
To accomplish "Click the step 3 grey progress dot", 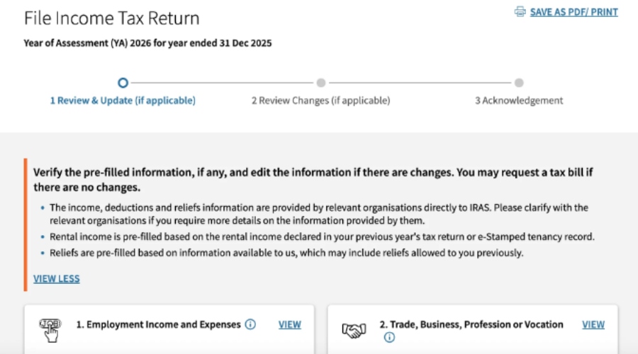I will (x=519, y=83).
